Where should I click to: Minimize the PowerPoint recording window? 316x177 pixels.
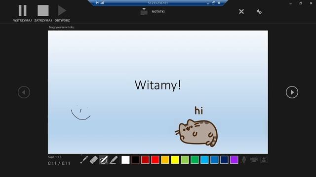(x=290, y=3)
